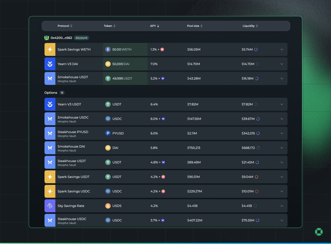Viewport: 331px width, 244px height.
Task: Expand the Steakhouse USDC row chevron
Action: coord(282,220)
